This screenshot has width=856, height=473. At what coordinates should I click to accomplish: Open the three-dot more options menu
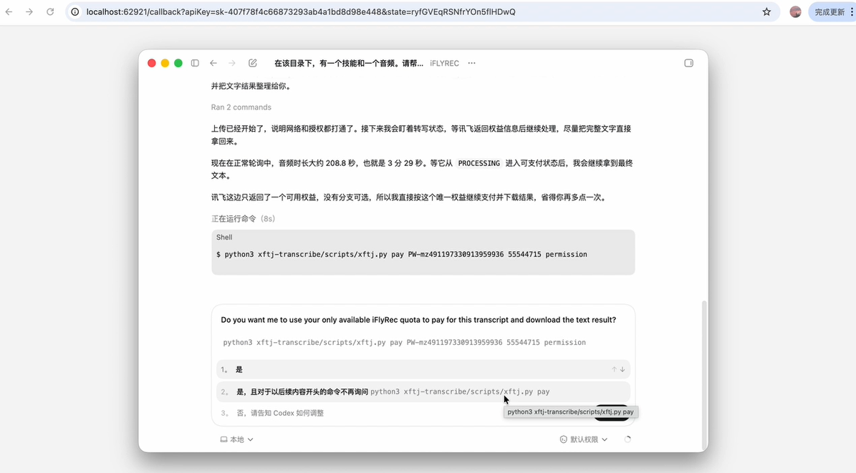[471, 63]
